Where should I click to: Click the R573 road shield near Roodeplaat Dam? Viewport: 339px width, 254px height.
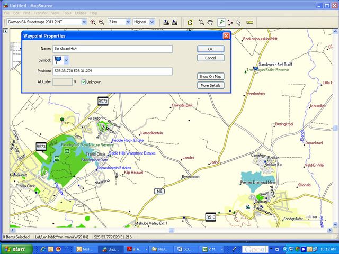[x=41, y=147]
